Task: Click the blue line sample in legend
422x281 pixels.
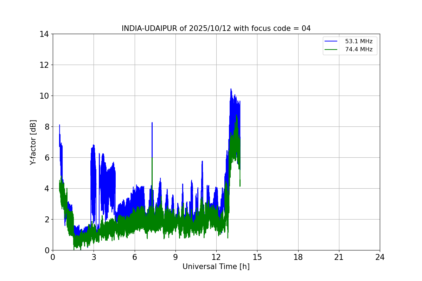Action: point(331,41)
